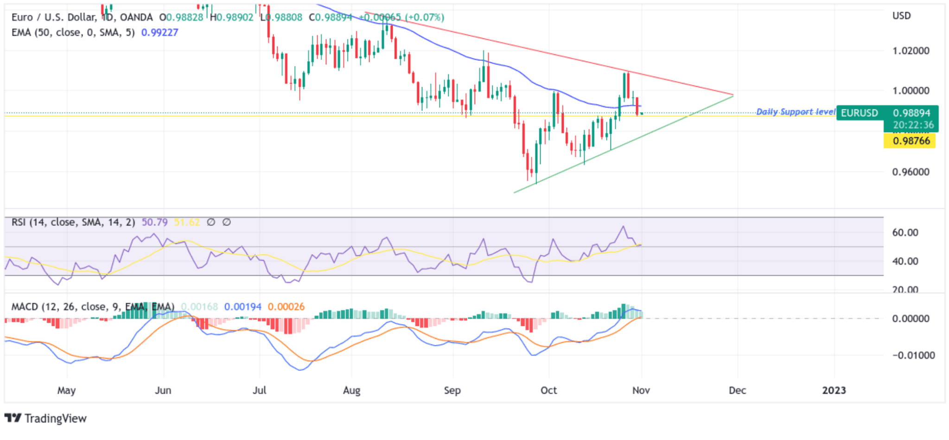Screen dimensions: 949x440
Task: Click the MACD histogram value 0.00168
Action: 199,307
